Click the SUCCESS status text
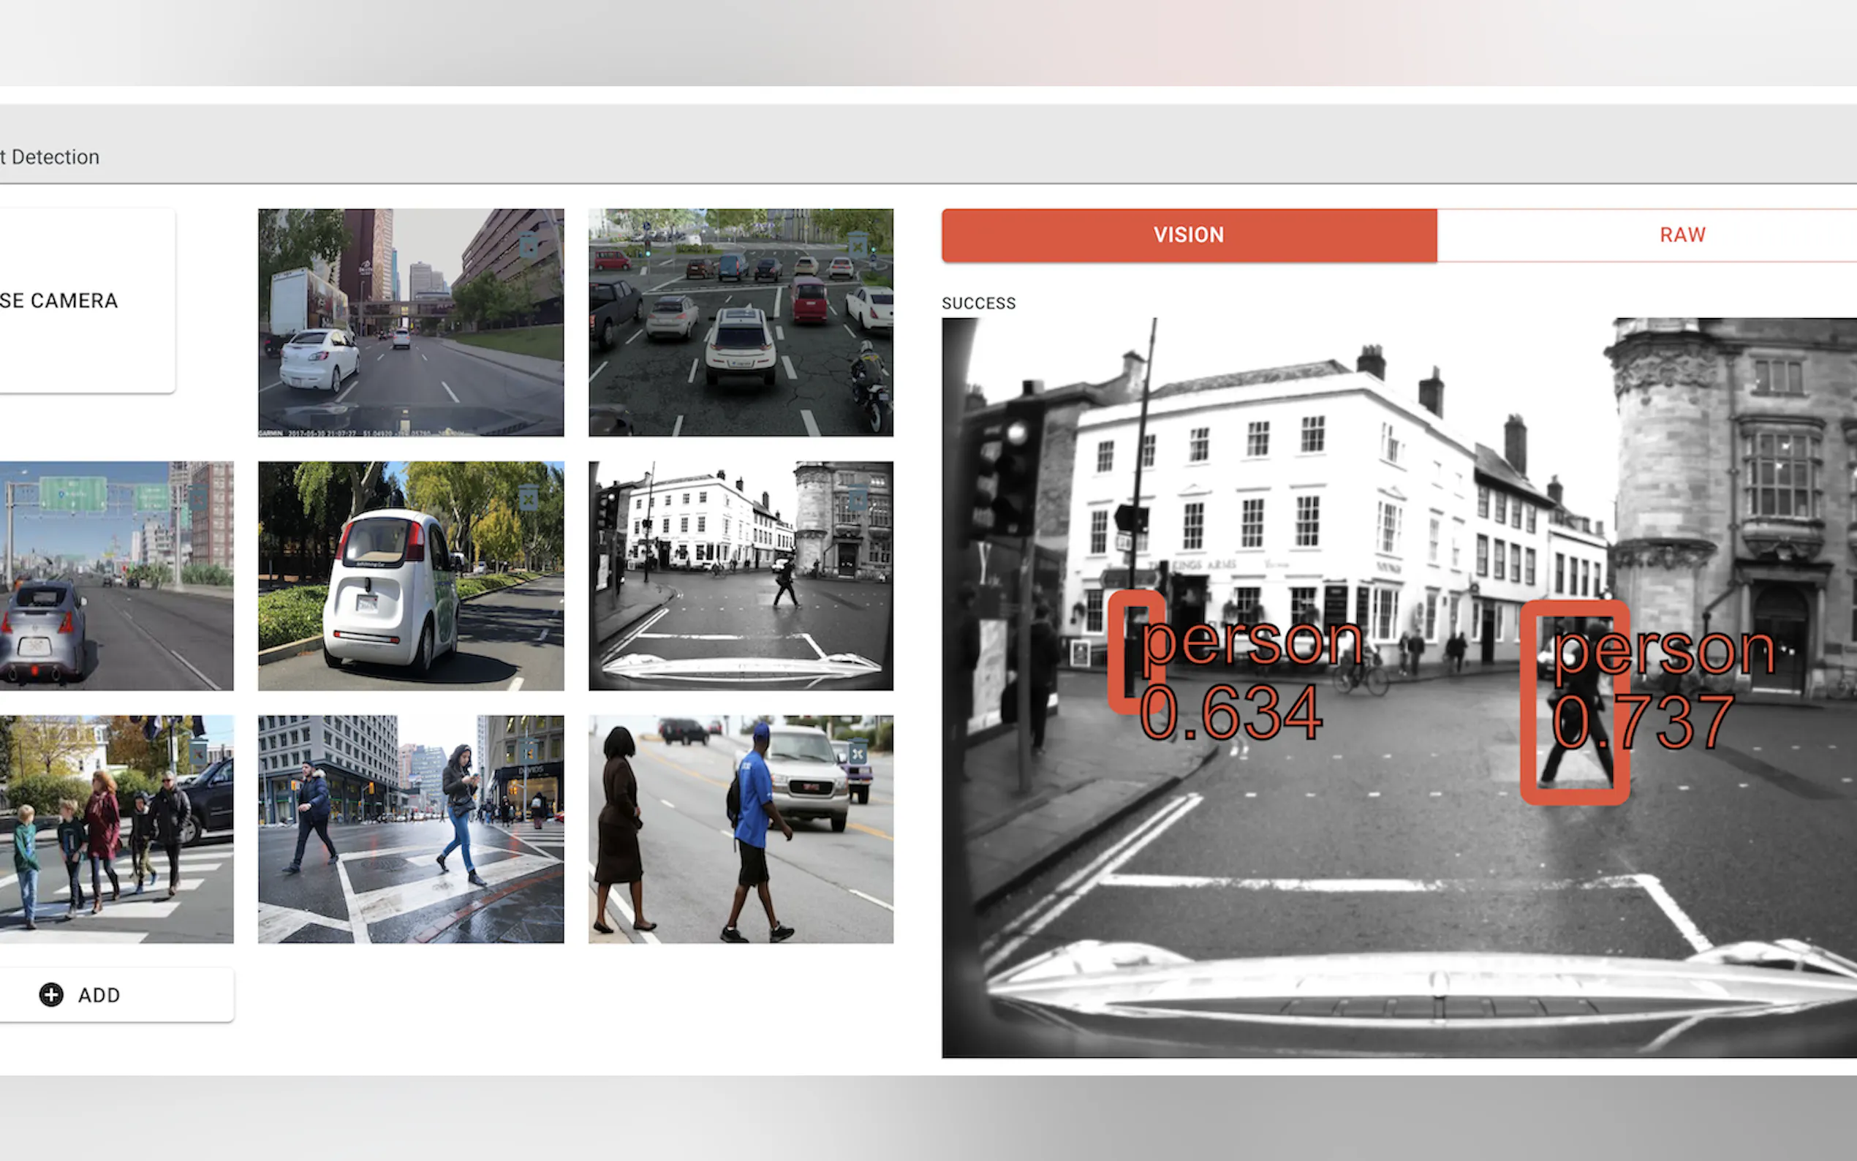This screenshot has width=1857, height=1161. coord(979,303)
